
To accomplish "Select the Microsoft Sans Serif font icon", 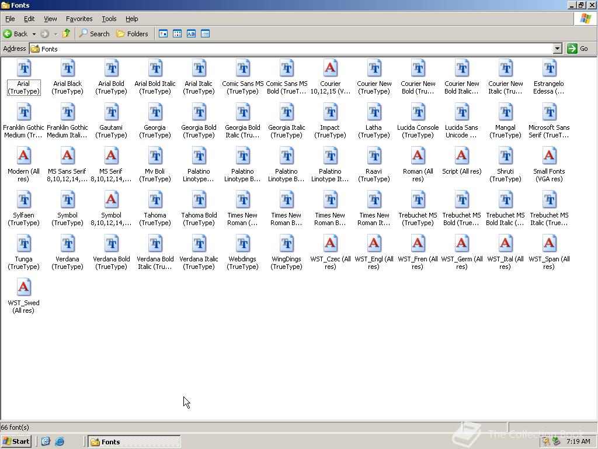I will pos(549,112).
